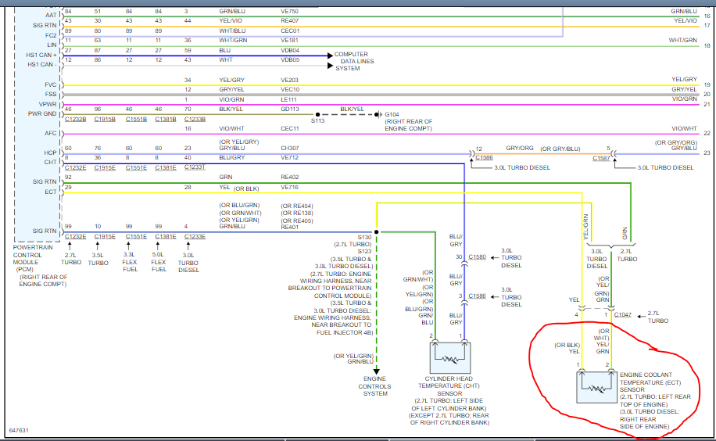
Task: Select the C1551B connector label
Action: [x=135, y=120]
